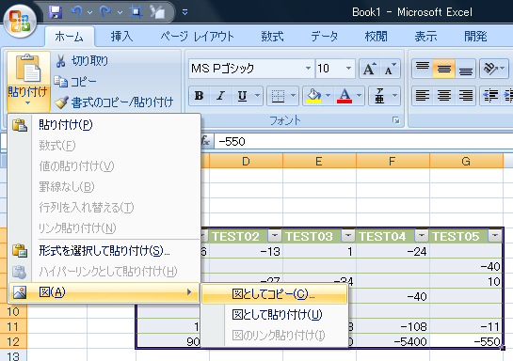The width and height of the screenshot is (513, 361).
Task: Click the Redo arrow icon
Action: click(x=105, y=12)
